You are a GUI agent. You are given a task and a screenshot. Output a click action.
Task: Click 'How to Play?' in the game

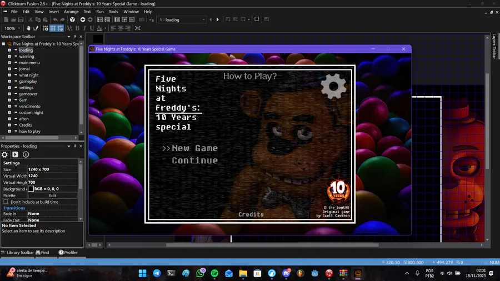[x=250, y=76]
